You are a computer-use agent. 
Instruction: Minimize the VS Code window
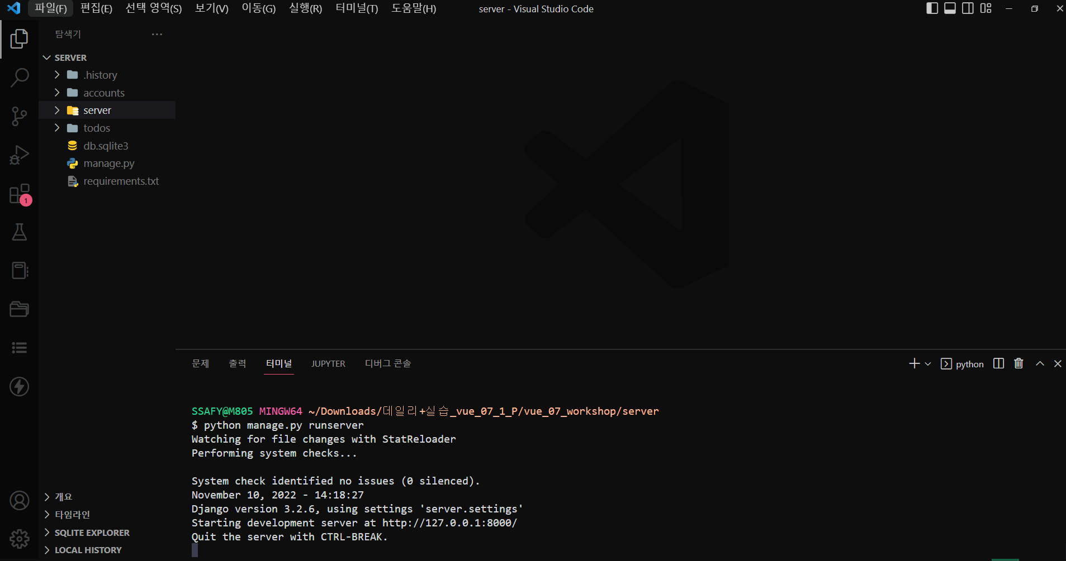point(1009,8)
